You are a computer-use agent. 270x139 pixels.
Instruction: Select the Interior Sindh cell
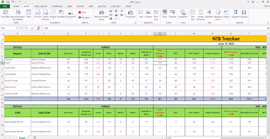18,94
